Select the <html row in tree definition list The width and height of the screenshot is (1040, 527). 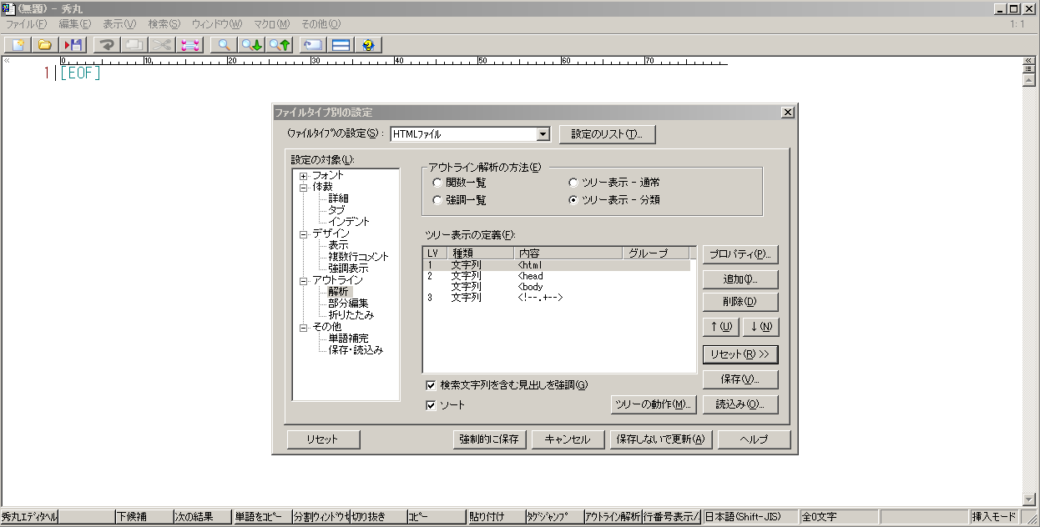point(558,265)
